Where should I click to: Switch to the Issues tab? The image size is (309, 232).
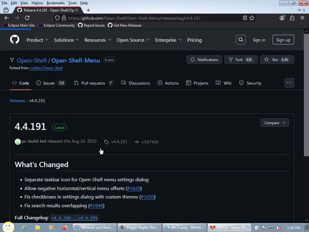pyautogui.click(x=51, y=83)
